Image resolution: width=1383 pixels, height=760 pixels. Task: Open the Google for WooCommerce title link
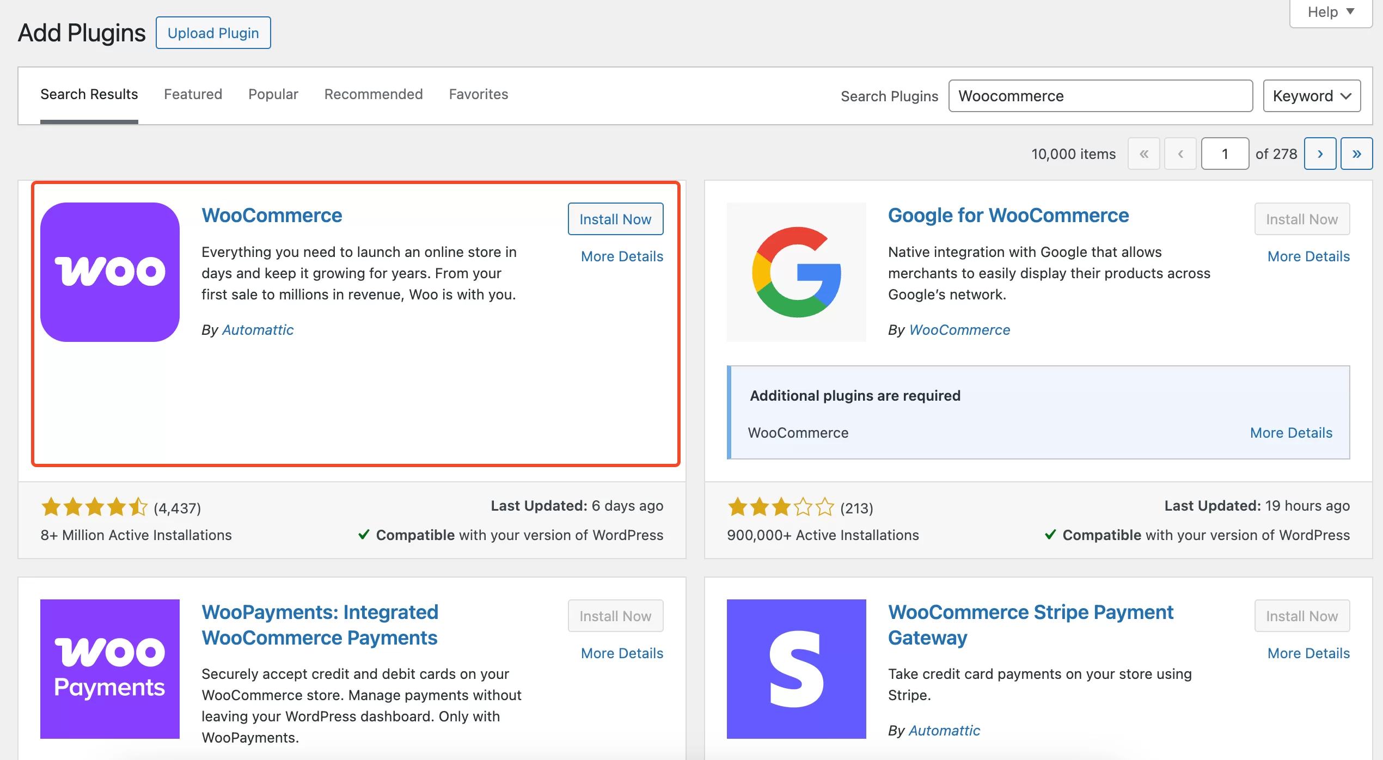[1008, 216]
